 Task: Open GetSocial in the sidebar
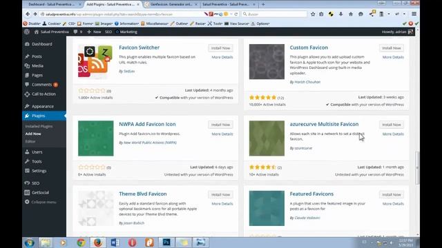(40, 193)
